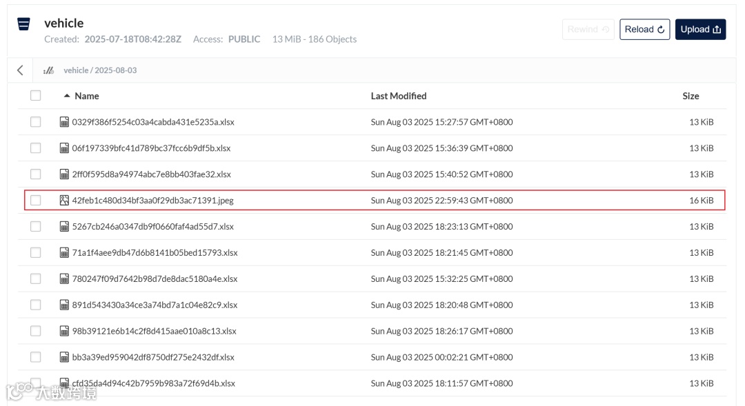The image size is (745, 406).
Task: Click the image icon for 42feb1c480d34bf3aa0f29db3ac71391.jpeg
Action: click(64, 201)
